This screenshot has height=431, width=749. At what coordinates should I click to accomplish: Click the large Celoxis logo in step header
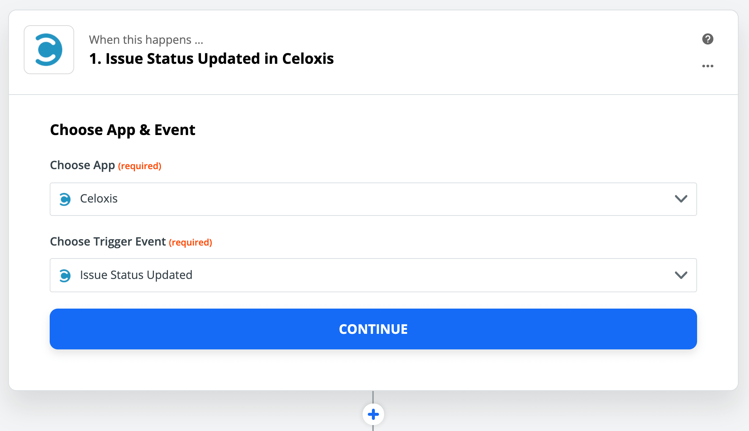pos(49,50)
